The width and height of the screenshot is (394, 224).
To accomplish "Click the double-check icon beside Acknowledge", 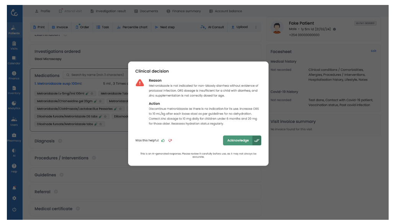I will click(x=257, y=140).
